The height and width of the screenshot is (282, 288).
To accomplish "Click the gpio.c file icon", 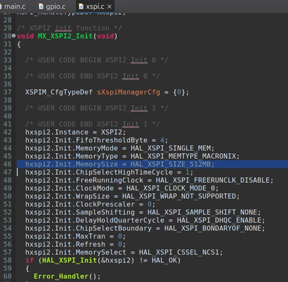I will coord(41,7).
